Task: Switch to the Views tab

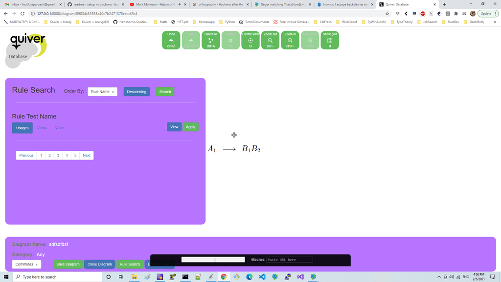Action: click(x=42, y=128)
